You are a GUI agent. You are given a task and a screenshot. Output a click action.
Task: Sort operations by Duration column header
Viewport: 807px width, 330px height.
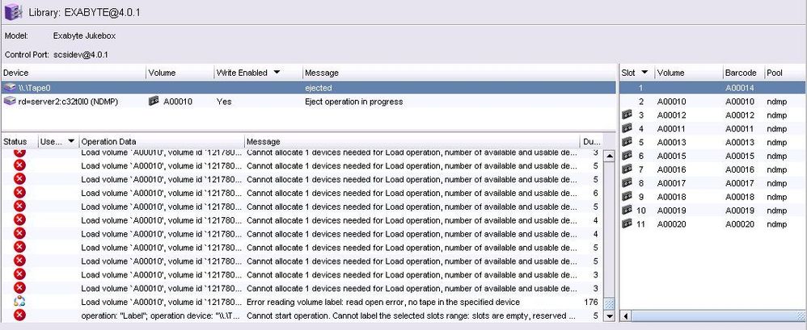click(x=591, y=142)
